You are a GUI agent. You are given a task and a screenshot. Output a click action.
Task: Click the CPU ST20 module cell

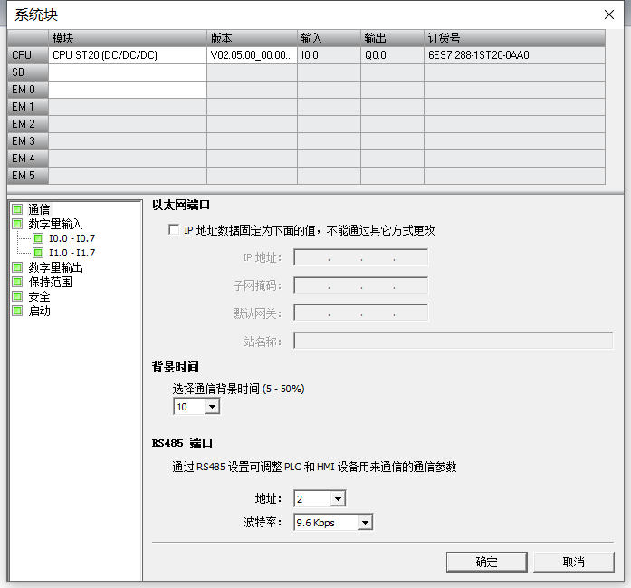(128, 55)
